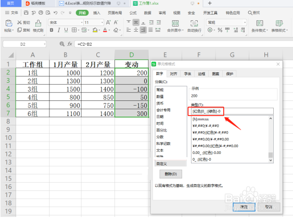Open the number format dropdown

pos(245,22)
